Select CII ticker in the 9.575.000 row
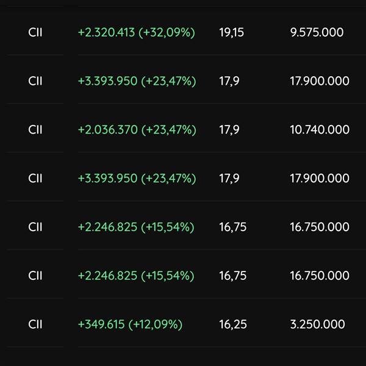 point(35,32)
